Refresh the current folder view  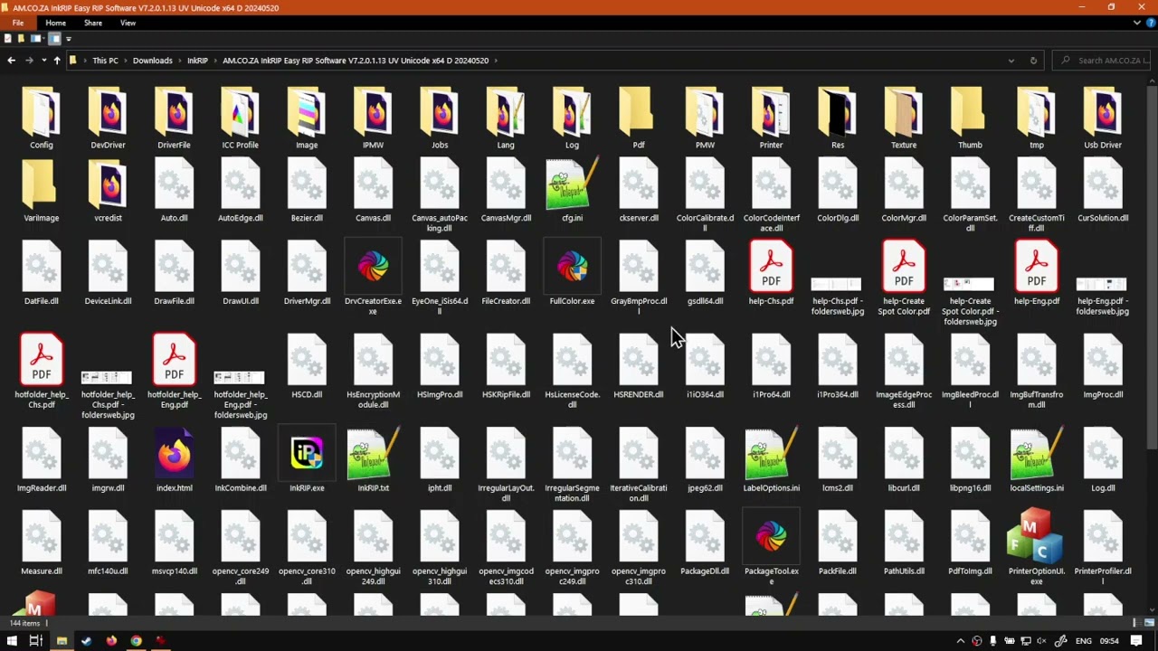coord(1033,61)
